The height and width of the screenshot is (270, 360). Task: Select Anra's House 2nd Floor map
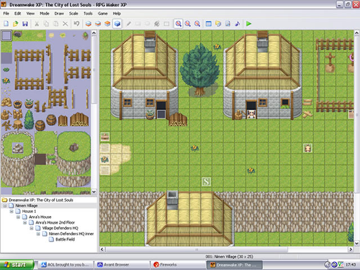(55, 223)
